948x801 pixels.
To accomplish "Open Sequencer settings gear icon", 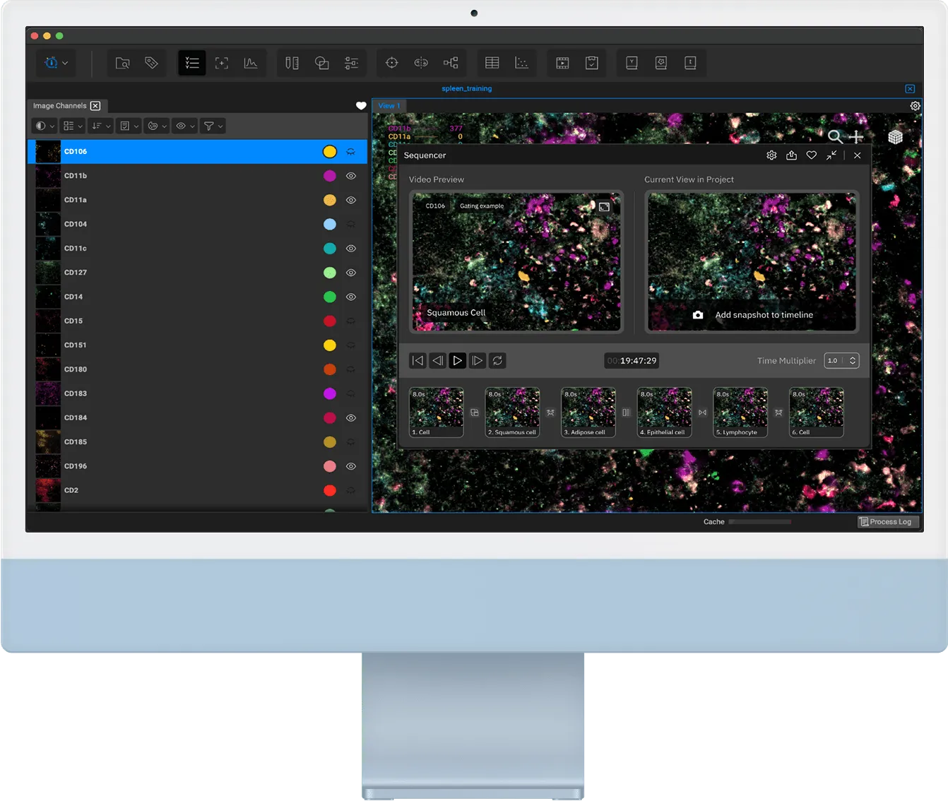I will (x=771, y=155).
